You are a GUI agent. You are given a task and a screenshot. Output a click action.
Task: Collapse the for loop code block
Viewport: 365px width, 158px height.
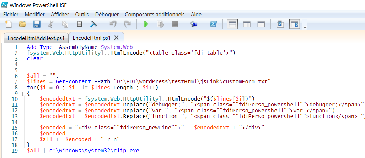coord(24,94)
